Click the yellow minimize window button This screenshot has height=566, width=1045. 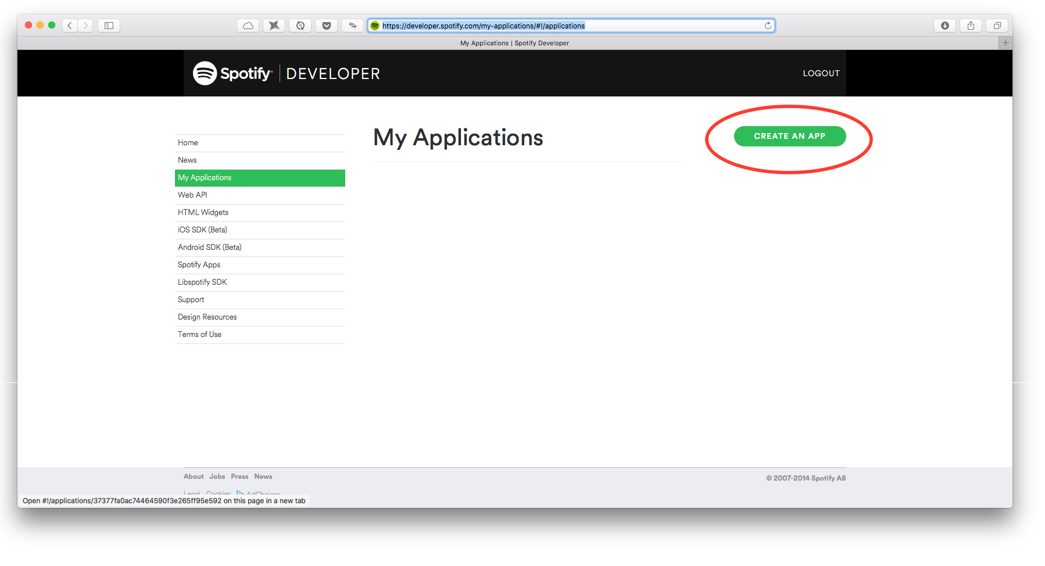tap(40, 25)
